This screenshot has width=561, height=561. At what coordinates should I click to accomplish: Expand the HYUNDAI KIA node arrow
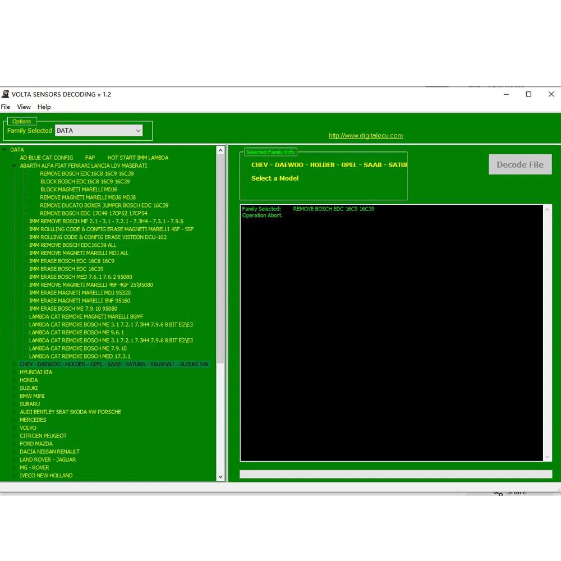pyautogui.click(x=15, y=372)
